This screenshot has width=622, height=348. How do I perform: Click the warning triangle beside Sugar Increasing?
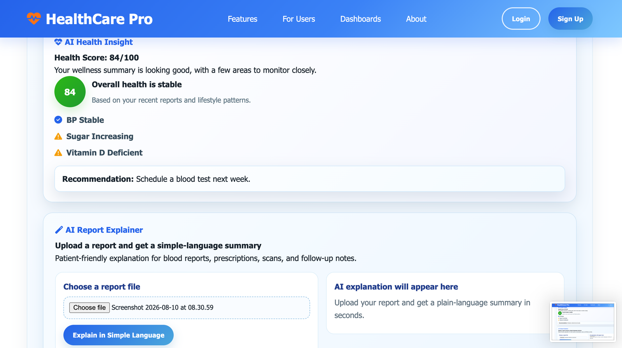click(x=58, y=136)
